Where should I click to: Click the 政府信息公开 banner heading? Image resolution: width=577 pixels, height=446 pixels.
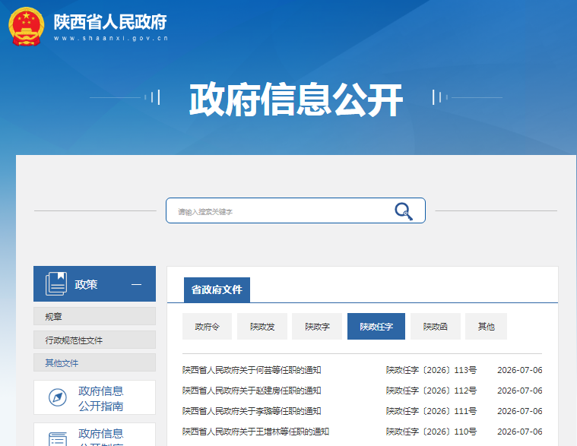(296, 100)
